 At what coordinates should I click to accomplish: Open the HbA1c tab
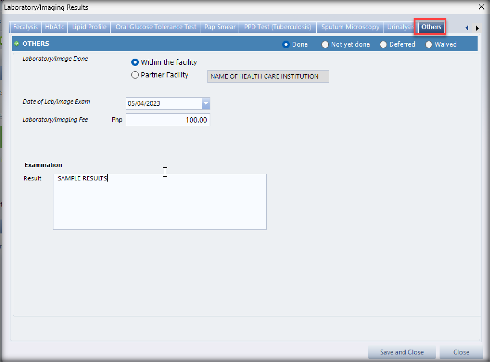pyautogui.click(x=55, y=27)
